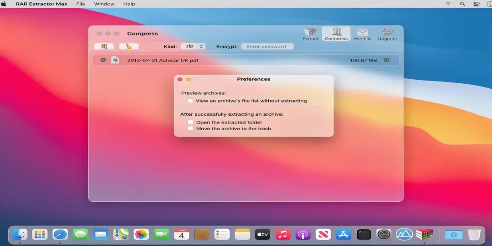
Task: Open the Help menu
Action: point(129,4)
